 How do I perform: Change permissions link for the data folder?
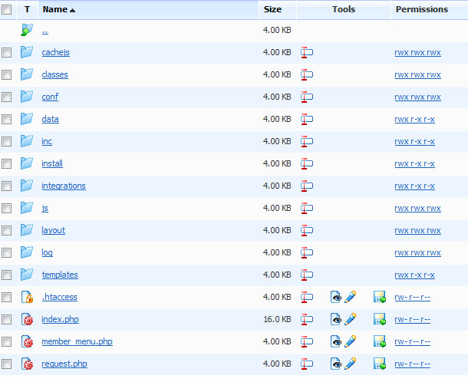pos(414,120)
